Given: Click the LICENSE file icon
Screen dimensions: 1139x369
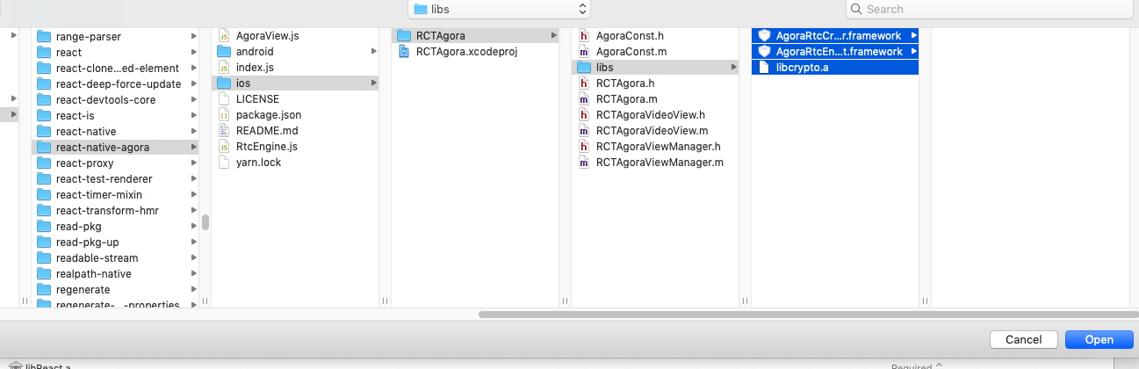Looking at the screenshot, I should click(x=224, y=99).
